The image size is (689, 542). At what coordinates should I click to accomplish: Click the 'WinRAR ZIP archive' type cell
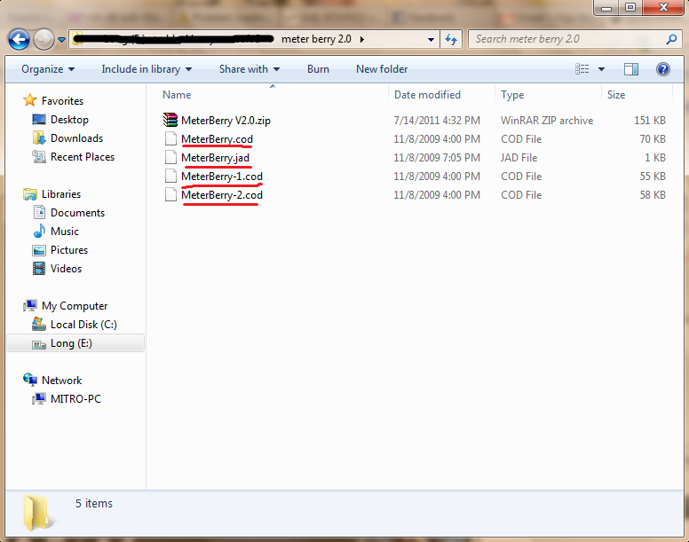[547, 121]
